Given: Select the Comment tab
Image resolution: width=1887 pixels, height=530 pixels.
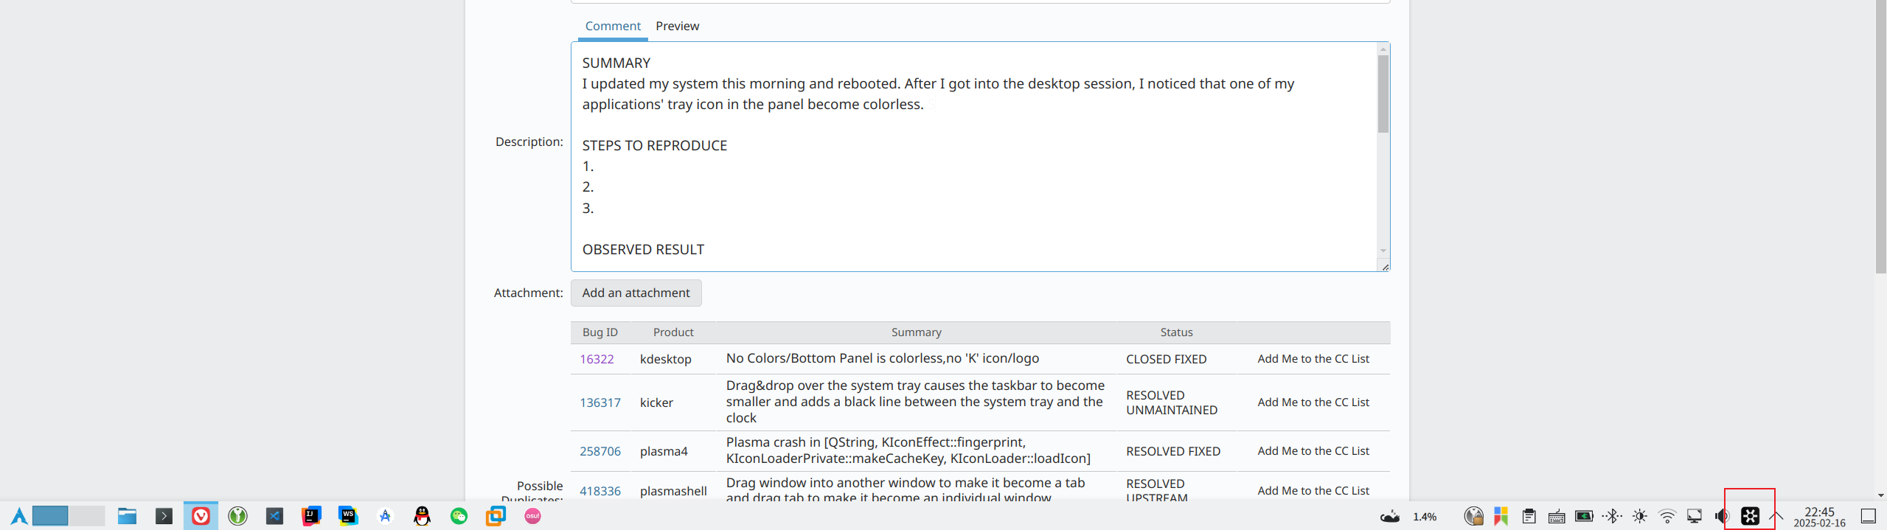Looking at the screenshot, I should coord(613,27).
